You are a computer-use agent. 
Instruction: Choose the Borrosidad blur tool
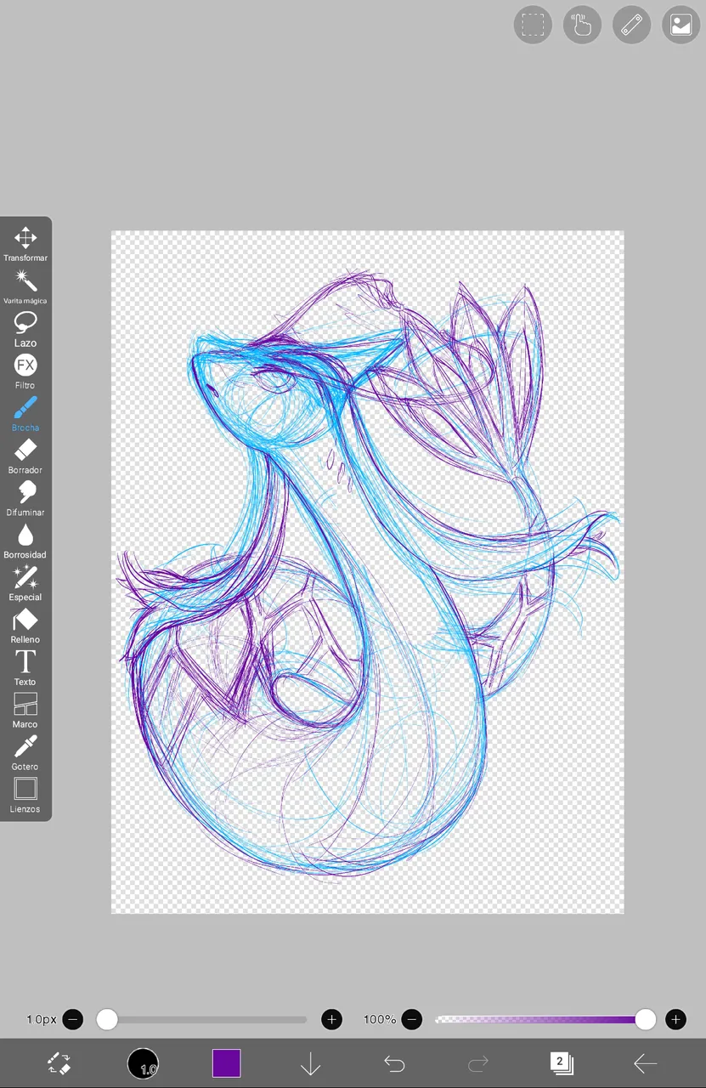point(25,541)
